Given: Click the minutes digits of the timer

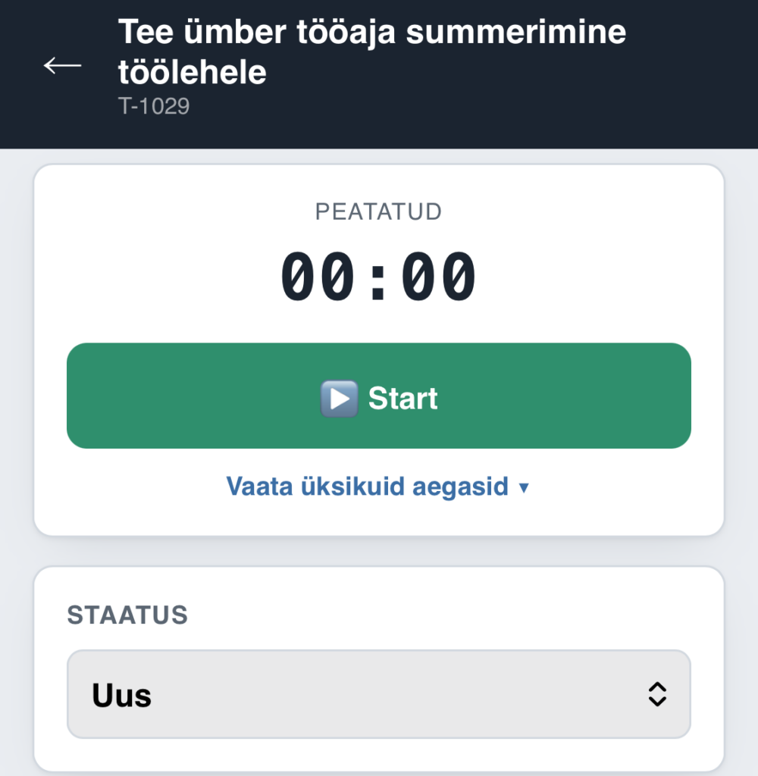Looking at the screenshot, I should (x=439, y=276).
